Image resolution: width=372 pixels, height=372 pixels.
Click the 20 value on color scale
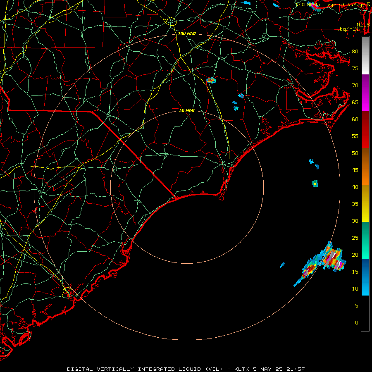(355, 255)
